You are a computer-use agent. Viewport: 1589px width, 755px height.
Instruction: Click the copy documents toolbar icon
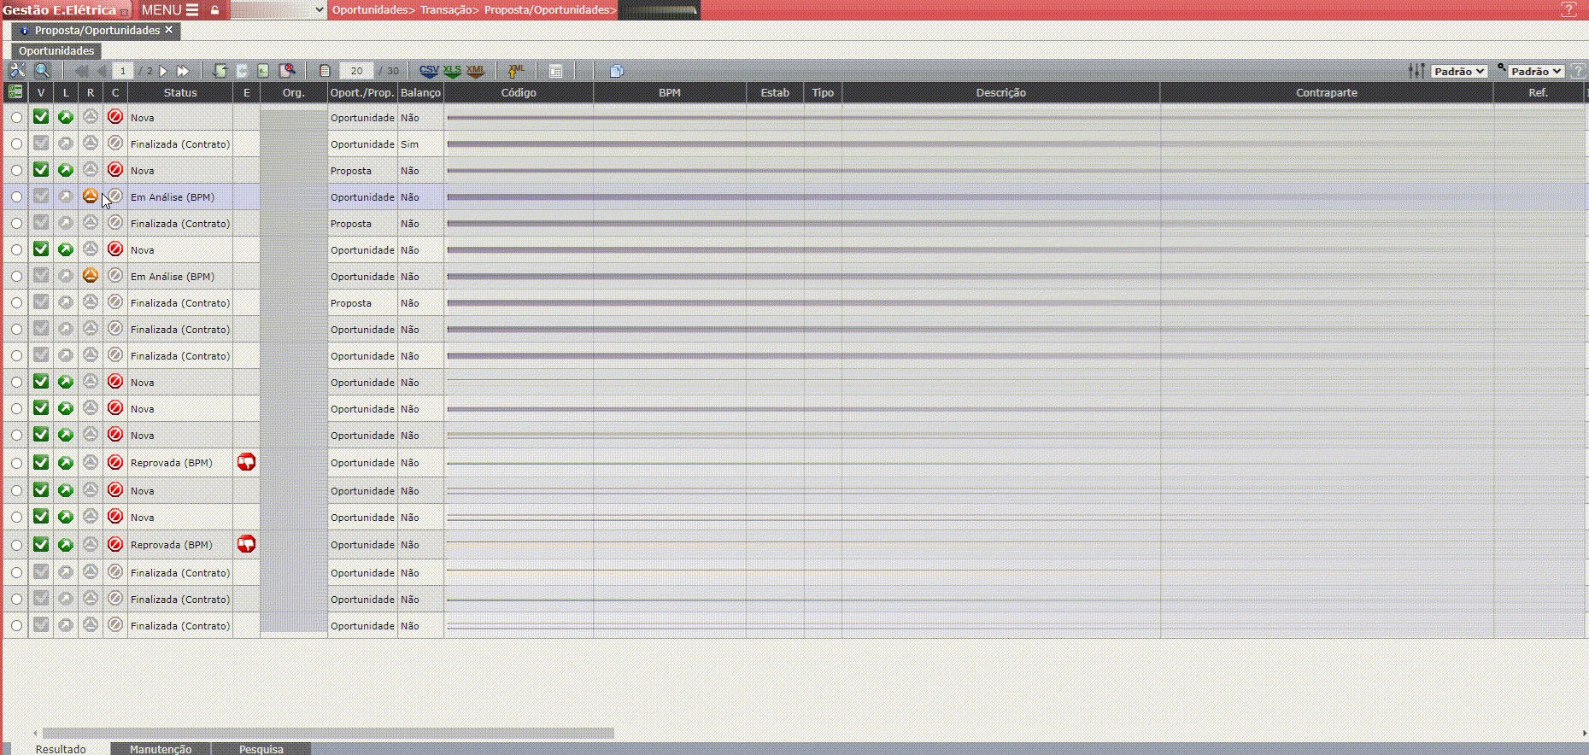(x=617, y=71)
